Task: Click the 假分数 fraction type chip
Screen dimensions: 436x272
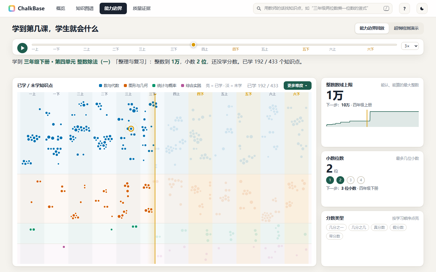Action: tap(398, 228)
